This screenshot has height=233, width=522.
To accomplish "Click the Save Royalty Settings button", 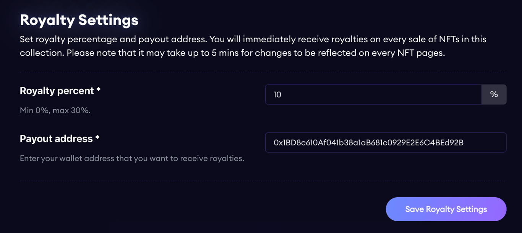I will click(446, 209).
